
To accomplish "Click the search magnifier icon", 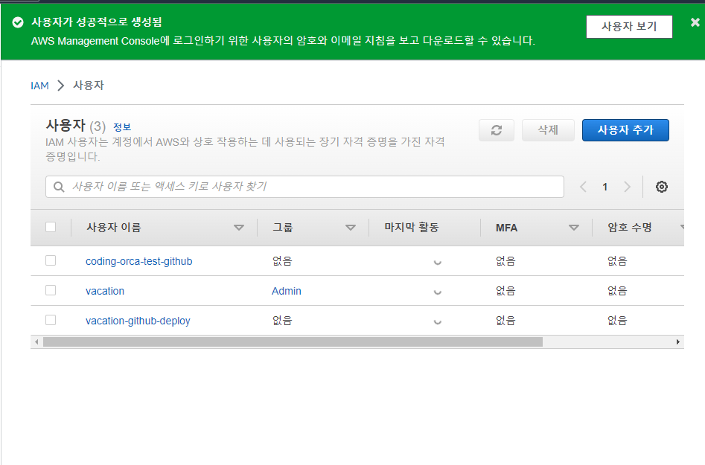I will pos(59,187).
